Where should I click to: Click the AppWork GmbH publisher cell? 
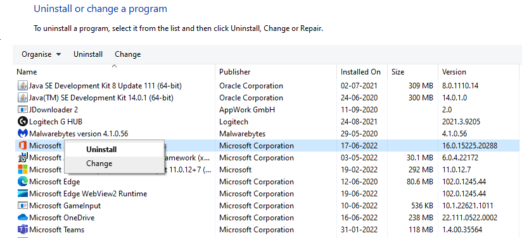pos(247,110)
